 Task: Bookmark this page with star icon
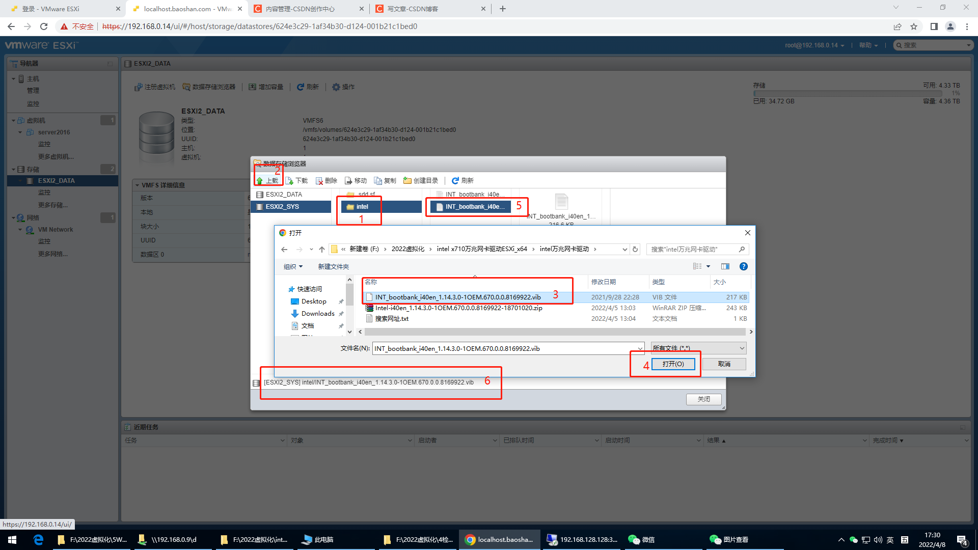(914, 26)
